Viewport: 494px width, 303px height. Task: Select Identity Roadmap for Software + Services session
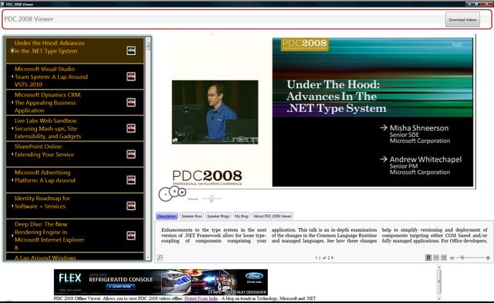point(75,206)
